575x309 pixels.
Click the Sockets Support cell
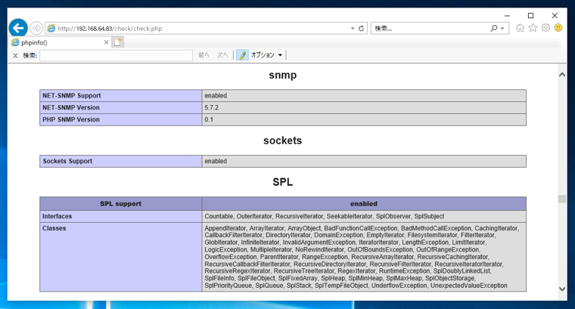(x=120, y=161)
